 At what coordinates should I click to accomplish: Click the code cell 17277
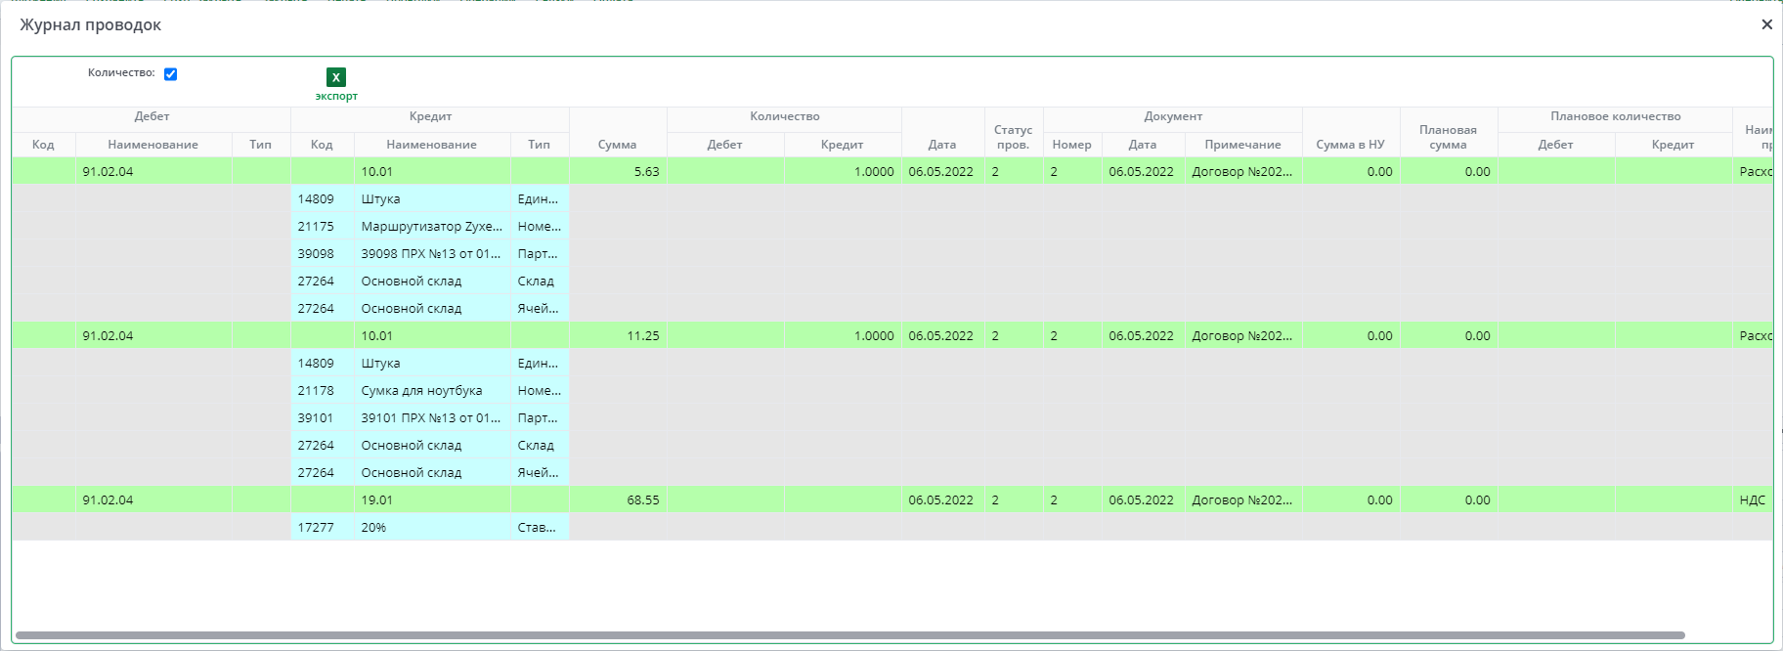(323, 527)
